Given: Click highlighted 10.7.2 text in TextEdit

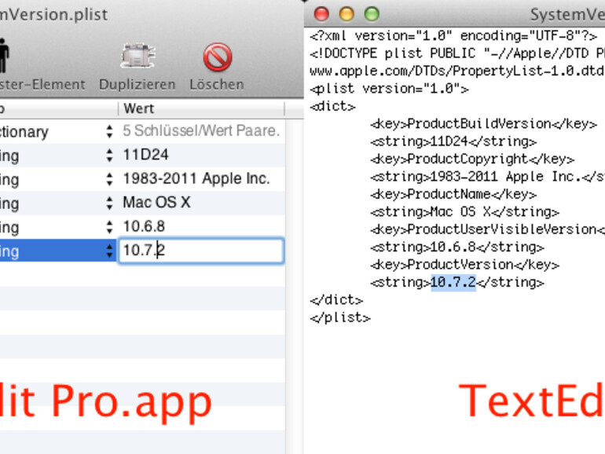Looking at the screenshot, I should point(453,282).
